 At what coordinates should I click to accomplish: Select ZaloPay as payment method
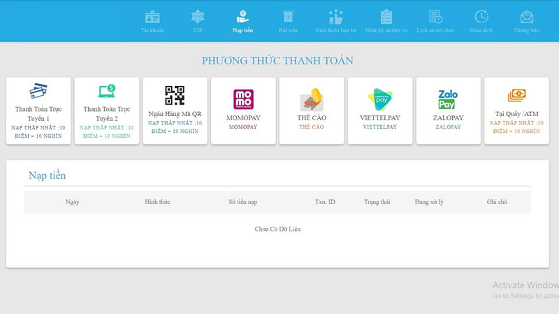point(448,110)
